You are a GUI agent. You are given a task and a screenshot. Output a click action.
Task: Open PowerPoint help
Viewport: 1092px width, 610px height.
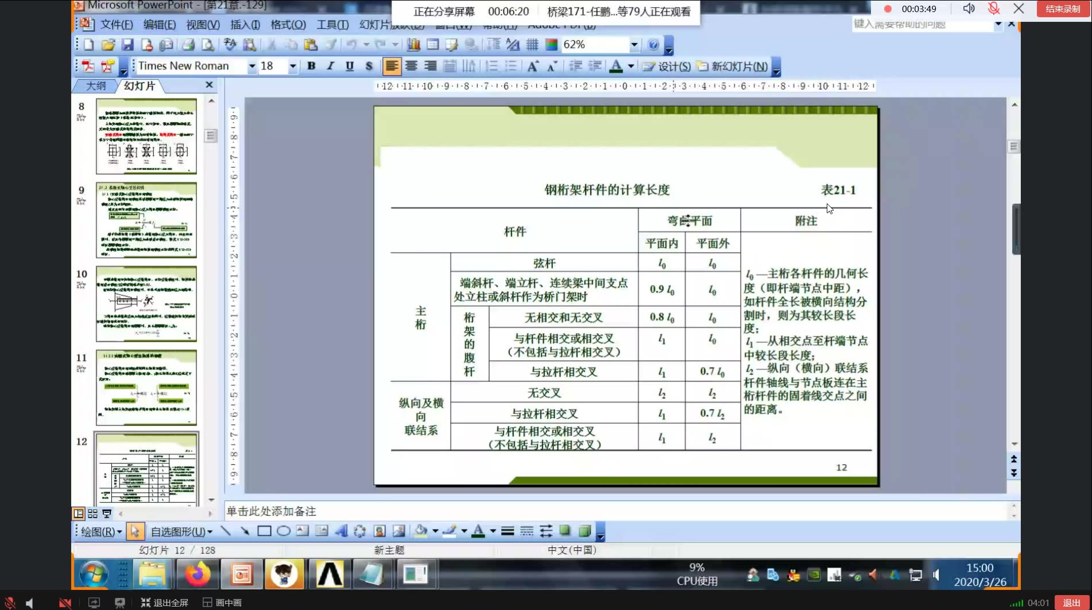pos(653,45)
